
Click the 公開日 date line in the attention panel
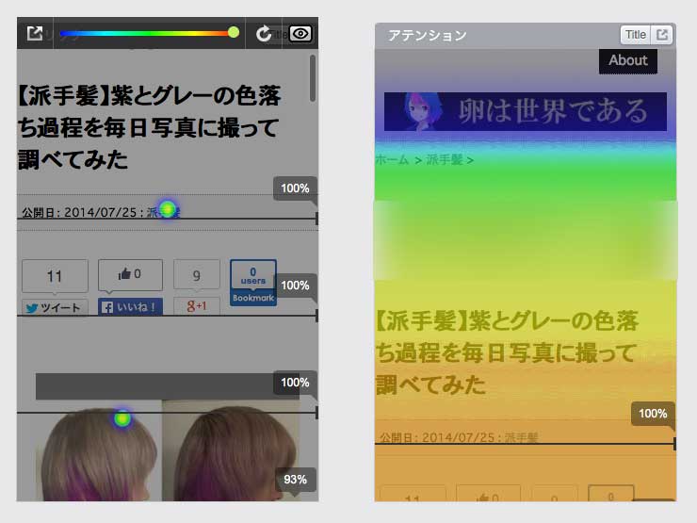click(459, 437)
